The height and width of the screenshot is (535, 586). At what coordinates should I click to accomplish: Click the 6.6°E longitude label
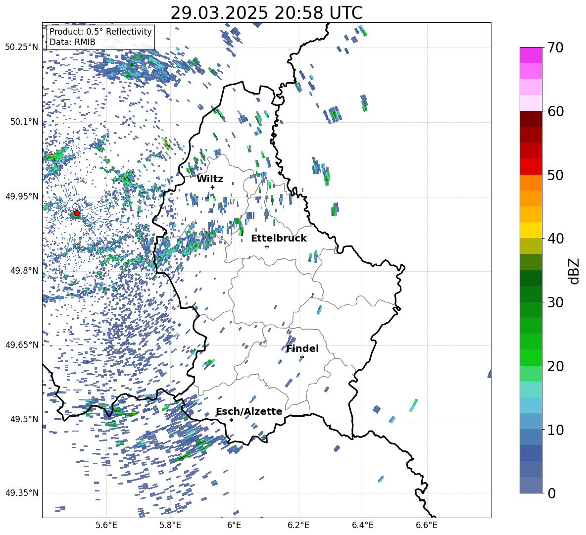[427, 525]
